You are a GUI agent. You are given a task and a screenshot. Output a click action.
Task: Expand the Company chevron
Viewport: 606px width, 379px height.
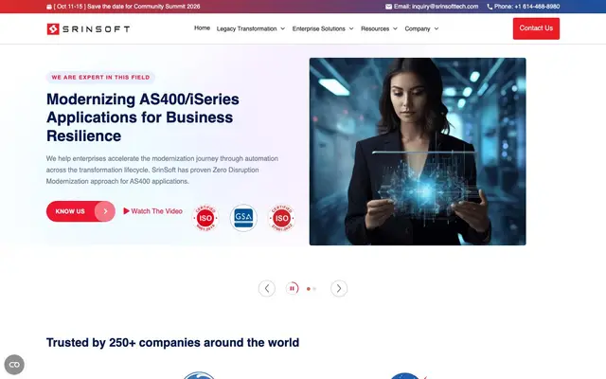tap(437, 28)
